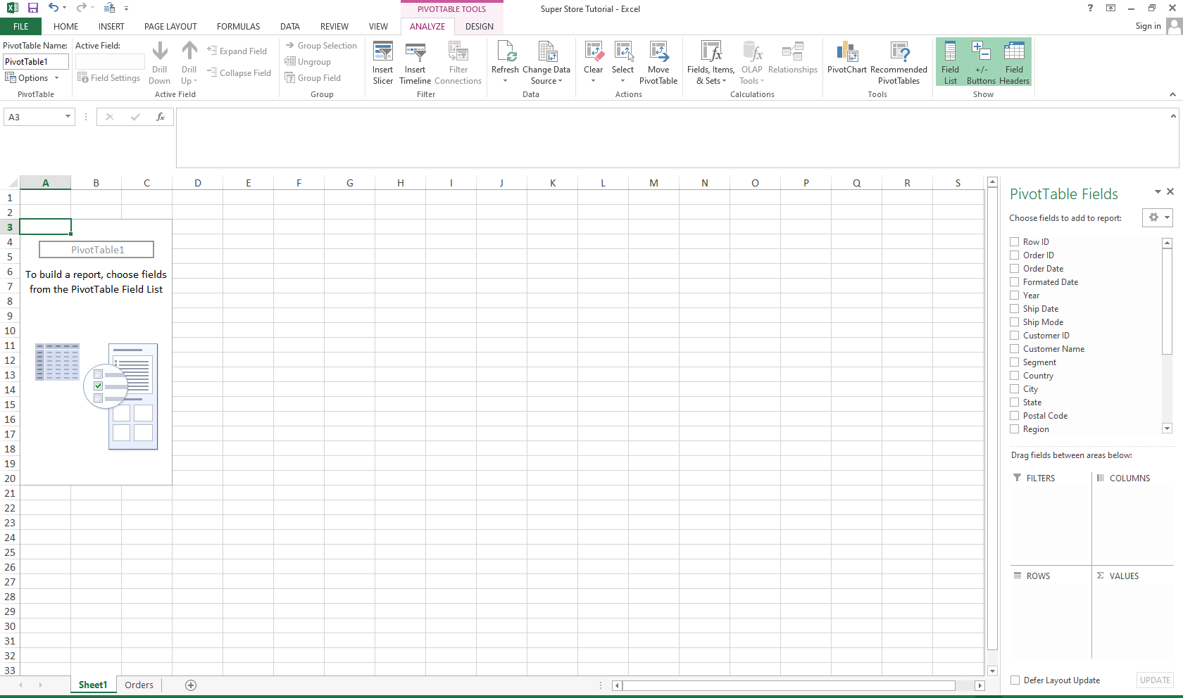The width and height of the screenshot is (1183, 698).
Task: Toggle Field Headers visibility
Action: (1014, 62)
